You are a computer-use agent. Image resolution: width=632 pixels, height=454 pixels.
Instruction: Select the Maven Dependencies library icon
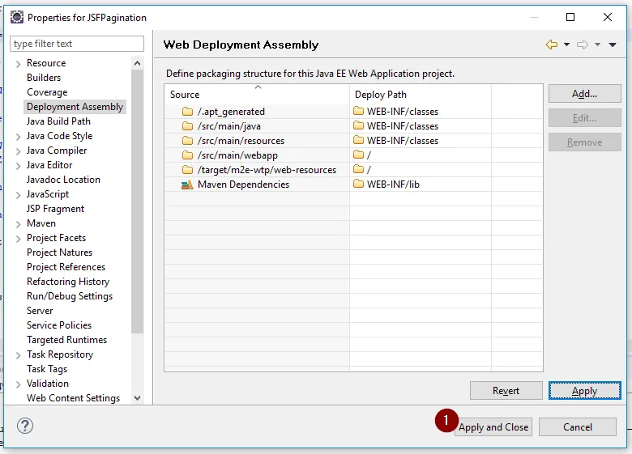click(x=187, y=185)
